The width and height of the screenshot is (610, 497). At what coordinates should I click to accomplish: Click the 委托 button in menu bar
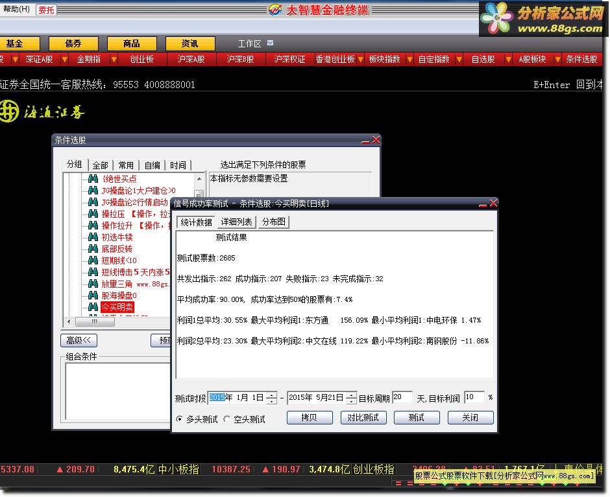click(x=46, y=10)
